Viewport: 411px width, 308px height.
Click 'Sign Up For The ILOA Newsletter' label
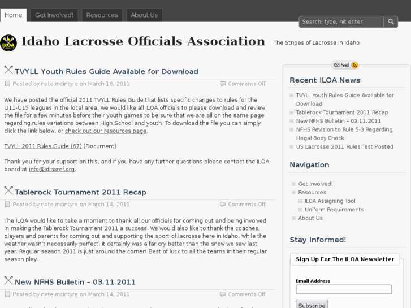[x=345, y=259]
